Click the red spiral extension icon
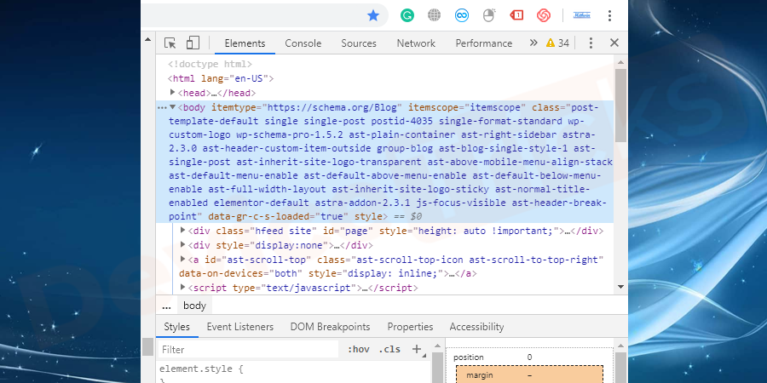Image resolution: width=767 pixels, height=383 pixels. click(544, 15)
